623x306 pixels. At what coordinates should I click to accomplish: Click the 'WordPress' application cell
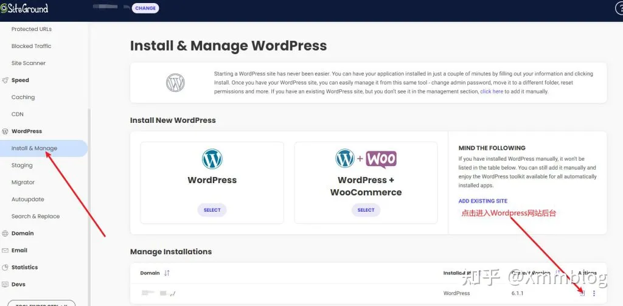coord(456,293)
